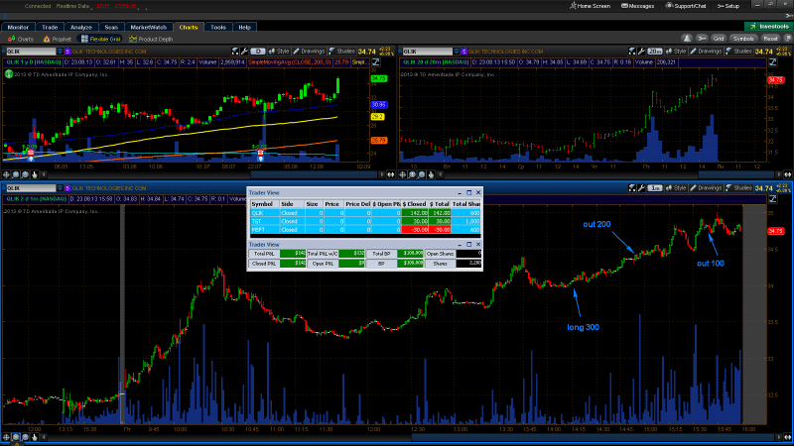Open the Help tab
Image resolution: width=794 pixels, height=446 pixels.
click(x=244, y=28)
